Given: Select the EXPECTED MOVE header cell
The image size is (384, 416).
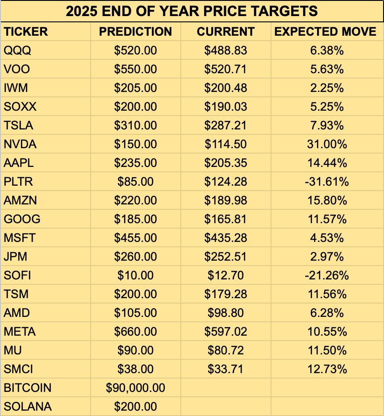Looking at the screenshot, I should [327, 32].
